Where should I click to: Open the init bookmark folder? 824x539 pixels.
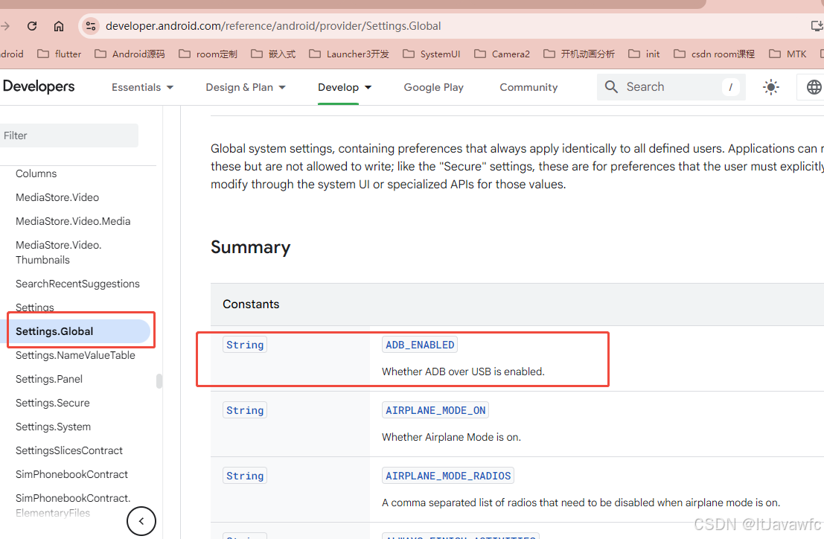(644, 54)
